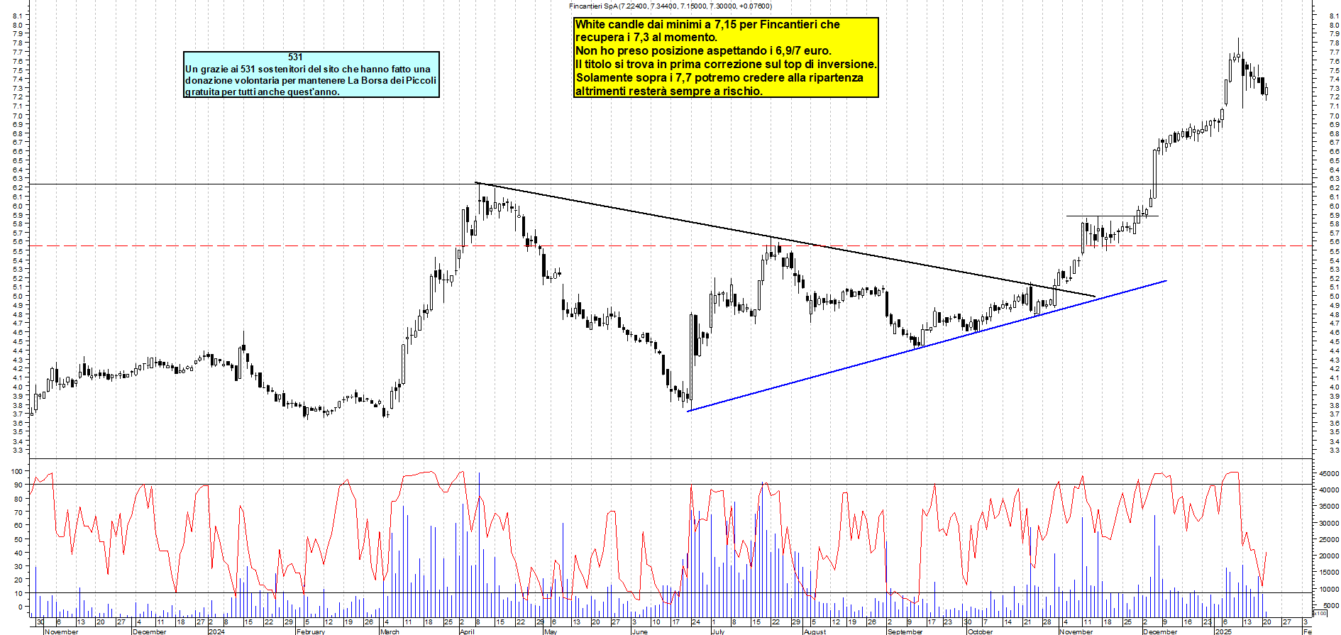
Task: Click the 100 oscillator scale label
Action: [17, 471]
